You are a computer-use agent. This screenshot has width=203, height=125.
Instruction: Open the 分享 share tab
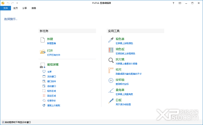(x=24, y=8)
